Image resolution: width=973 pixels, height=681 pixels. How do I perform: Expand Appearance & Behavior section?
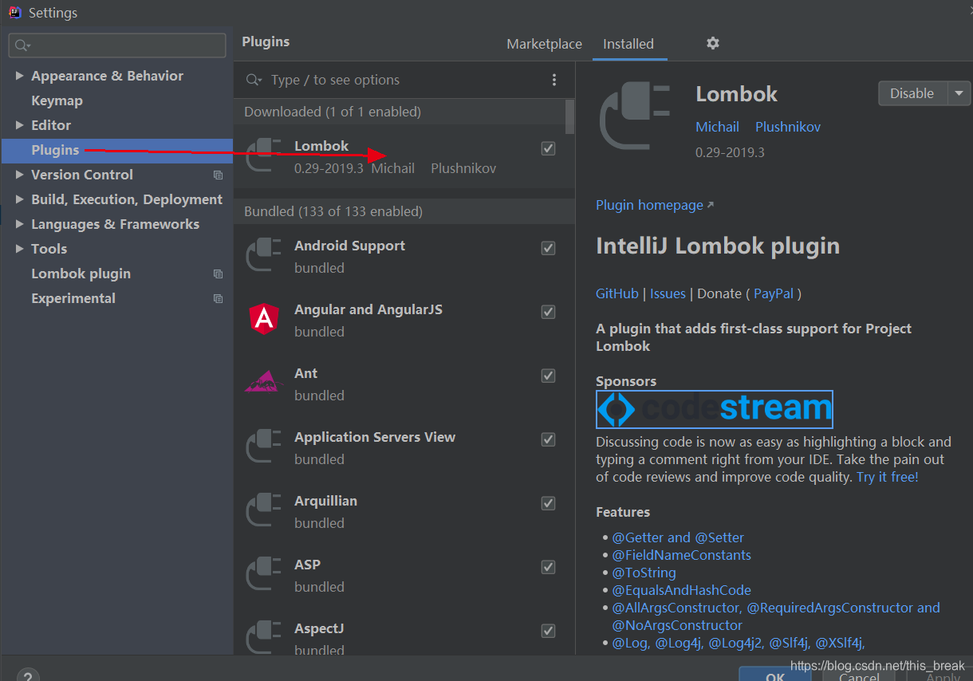coord(20,76)
